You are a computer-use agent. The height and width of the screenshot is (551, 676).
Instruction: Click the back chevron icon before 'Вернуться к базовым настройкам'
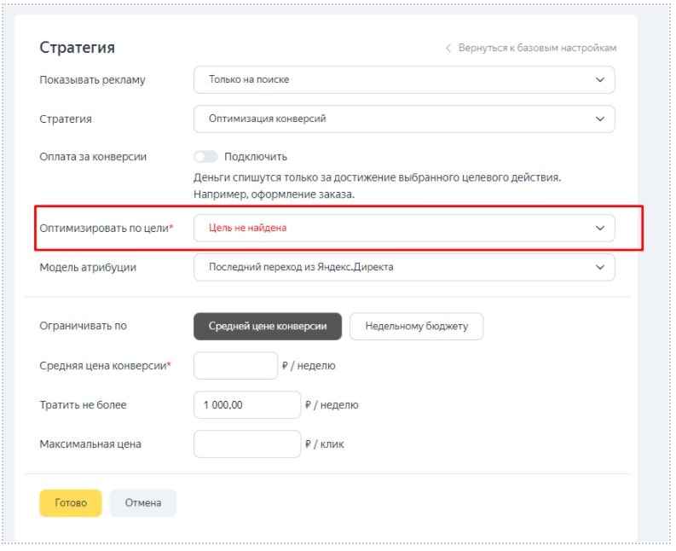coord(448,49)
